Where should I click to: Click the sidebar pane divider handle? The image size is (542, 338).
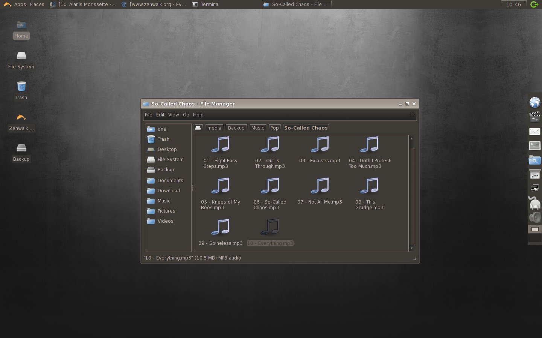(193, 188)
